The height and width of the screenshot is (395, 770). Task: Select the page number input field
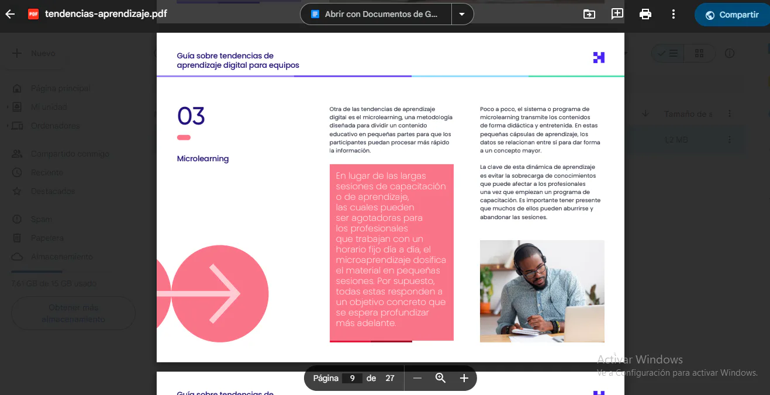pyautogui.click(x=353, y=378)
